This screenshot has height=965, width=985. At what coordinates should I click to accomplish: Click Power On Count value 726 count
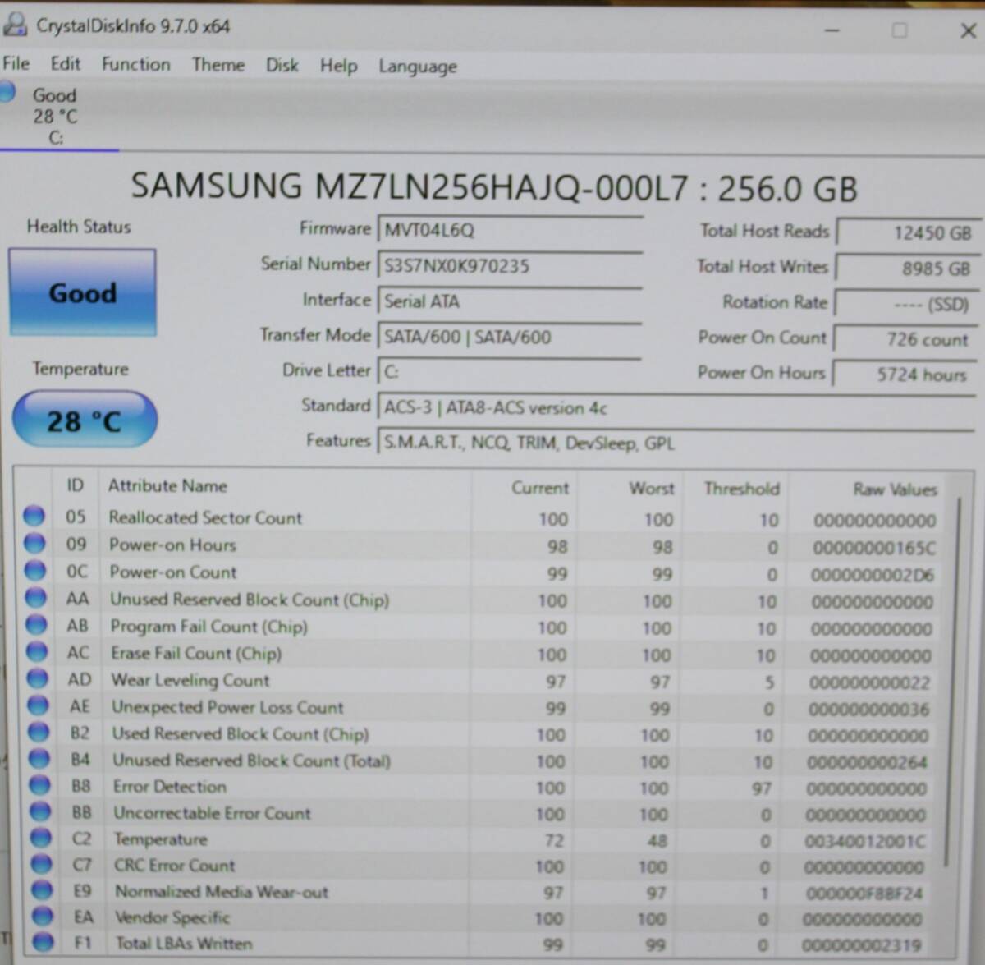tap(906, 339)
